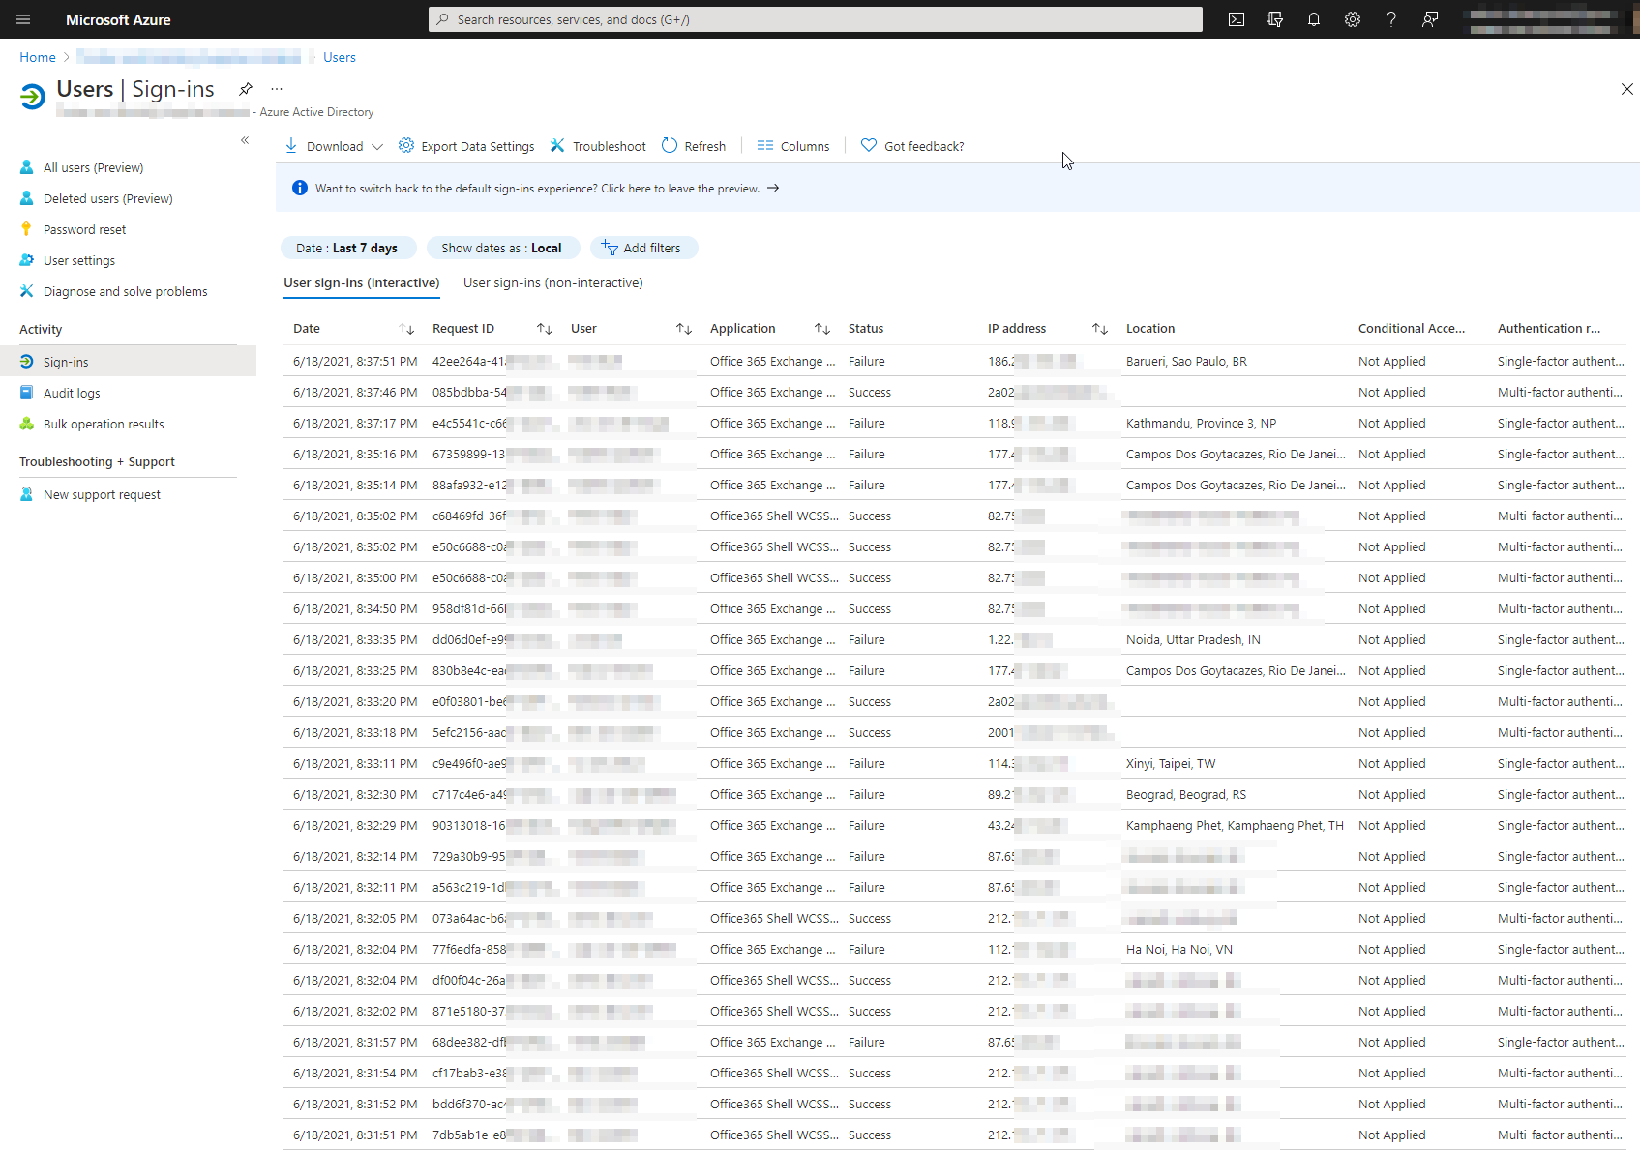The height and width of the screenshot is (1150, 1640).
Task: Collapse the left navigation sidebar
Action: click(x=245, y=140)
